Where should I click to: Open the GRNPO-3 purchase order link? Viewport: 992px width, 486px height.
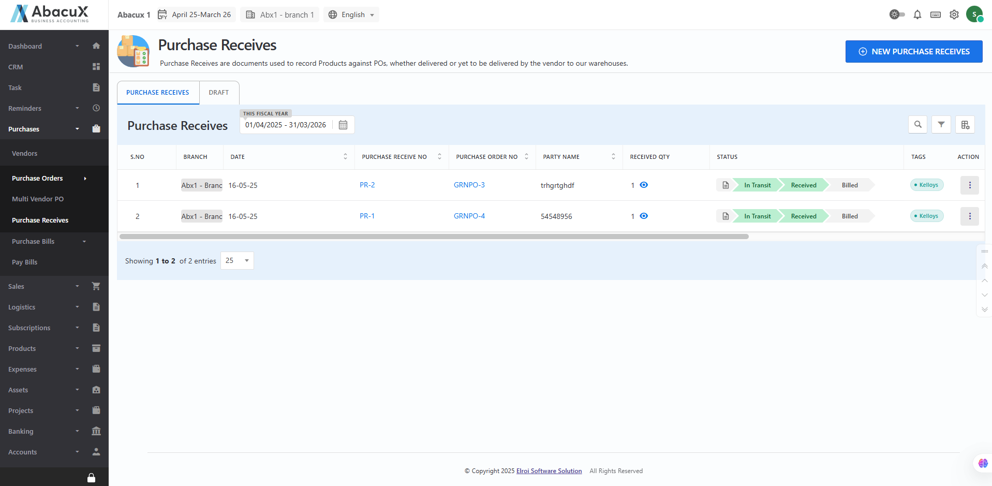(469, 185)
